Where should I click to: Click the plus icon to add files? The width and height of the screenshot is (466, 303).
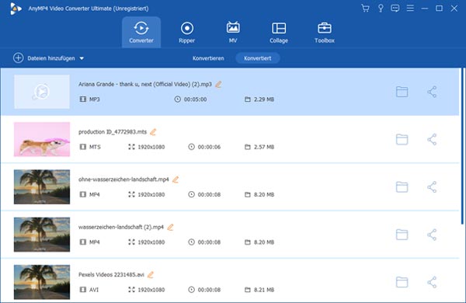pyautogui.click(x=18, y=58)
